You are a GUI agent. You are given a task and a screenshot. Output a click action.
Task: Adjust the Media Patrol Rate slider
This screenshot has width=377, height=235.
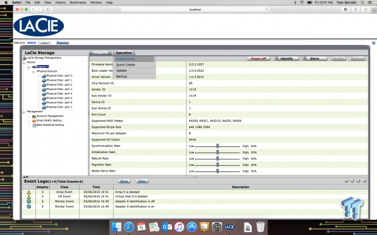click(x=218, y=171)
